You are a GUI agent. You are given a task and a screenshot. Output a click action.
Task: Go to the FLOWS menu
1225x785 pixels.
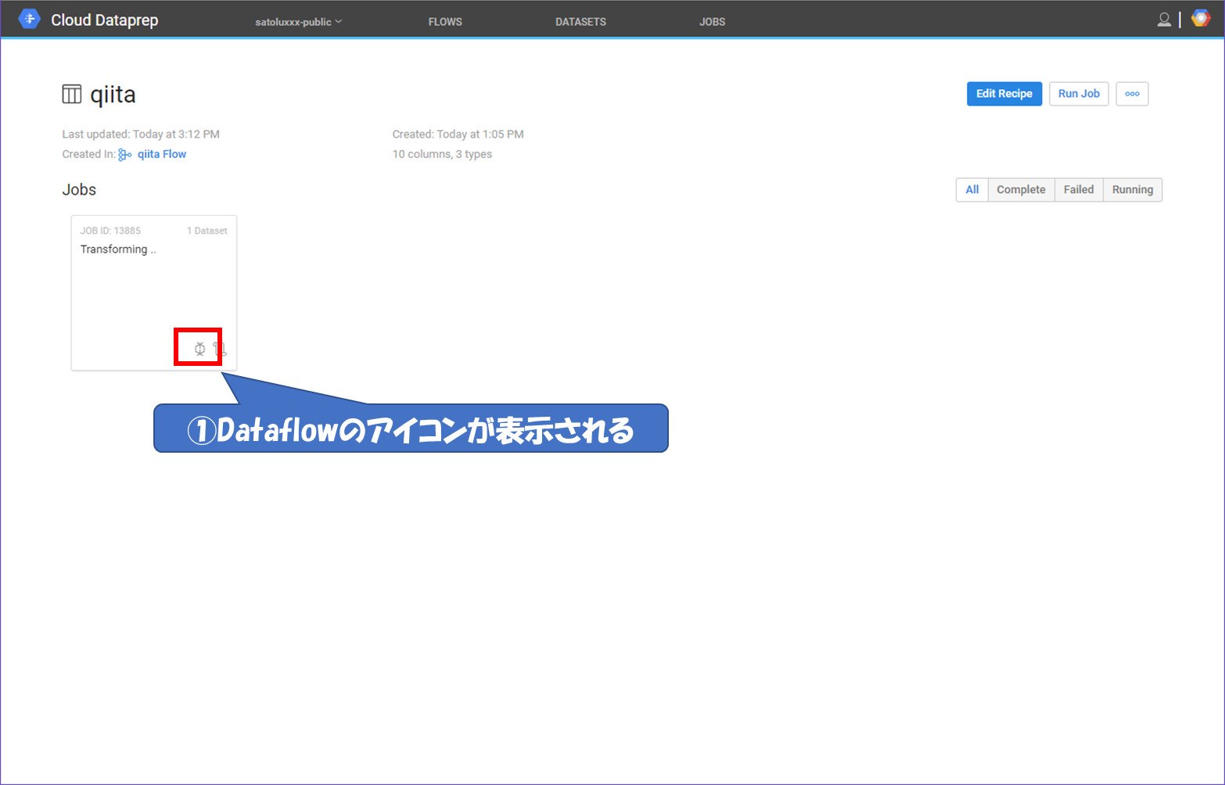(445, 22)
